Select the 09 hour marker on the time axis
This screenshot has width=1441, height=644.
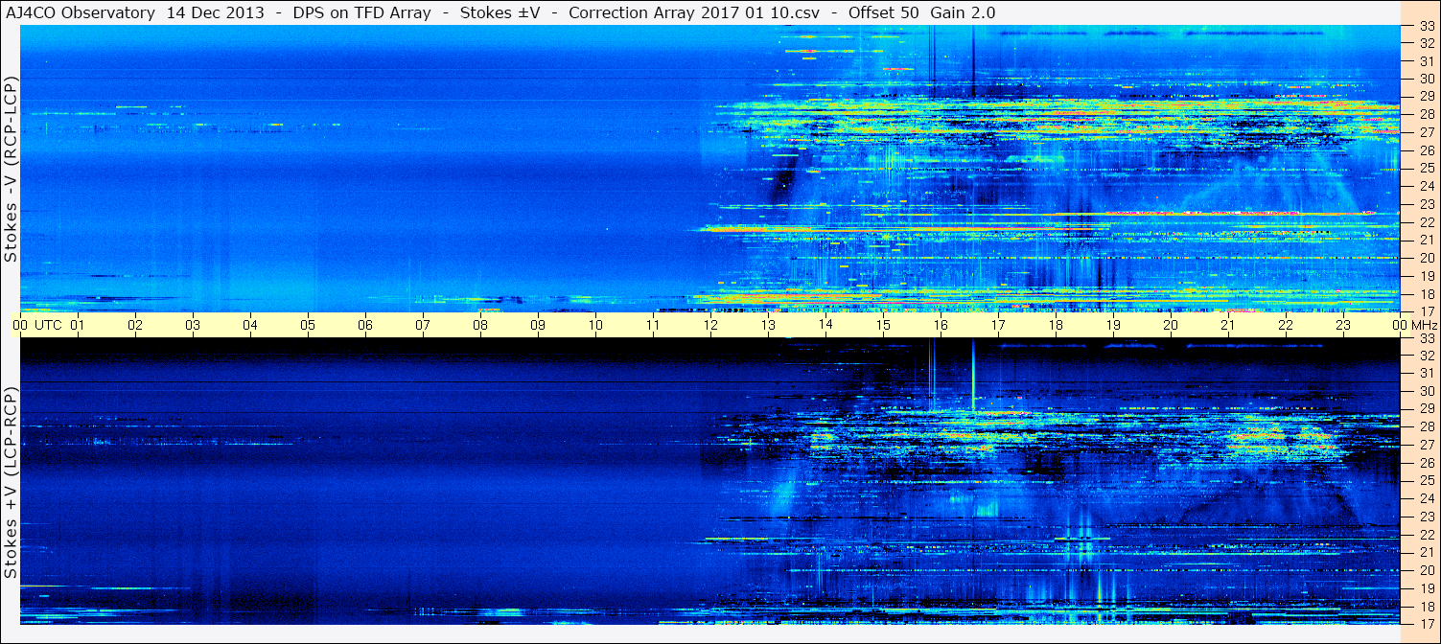pos(538,325)
